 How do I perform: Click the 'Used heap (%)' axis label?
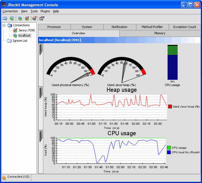coord(46,107)
